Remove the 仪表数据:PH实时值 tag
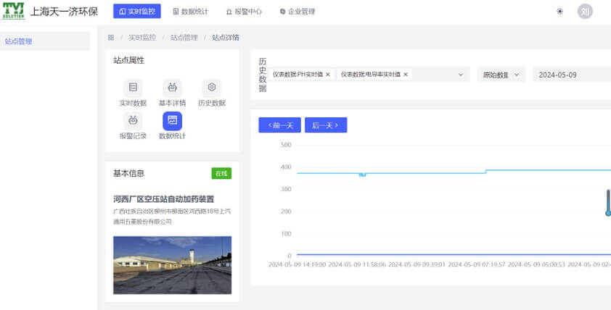 click(x=328, y=75)
